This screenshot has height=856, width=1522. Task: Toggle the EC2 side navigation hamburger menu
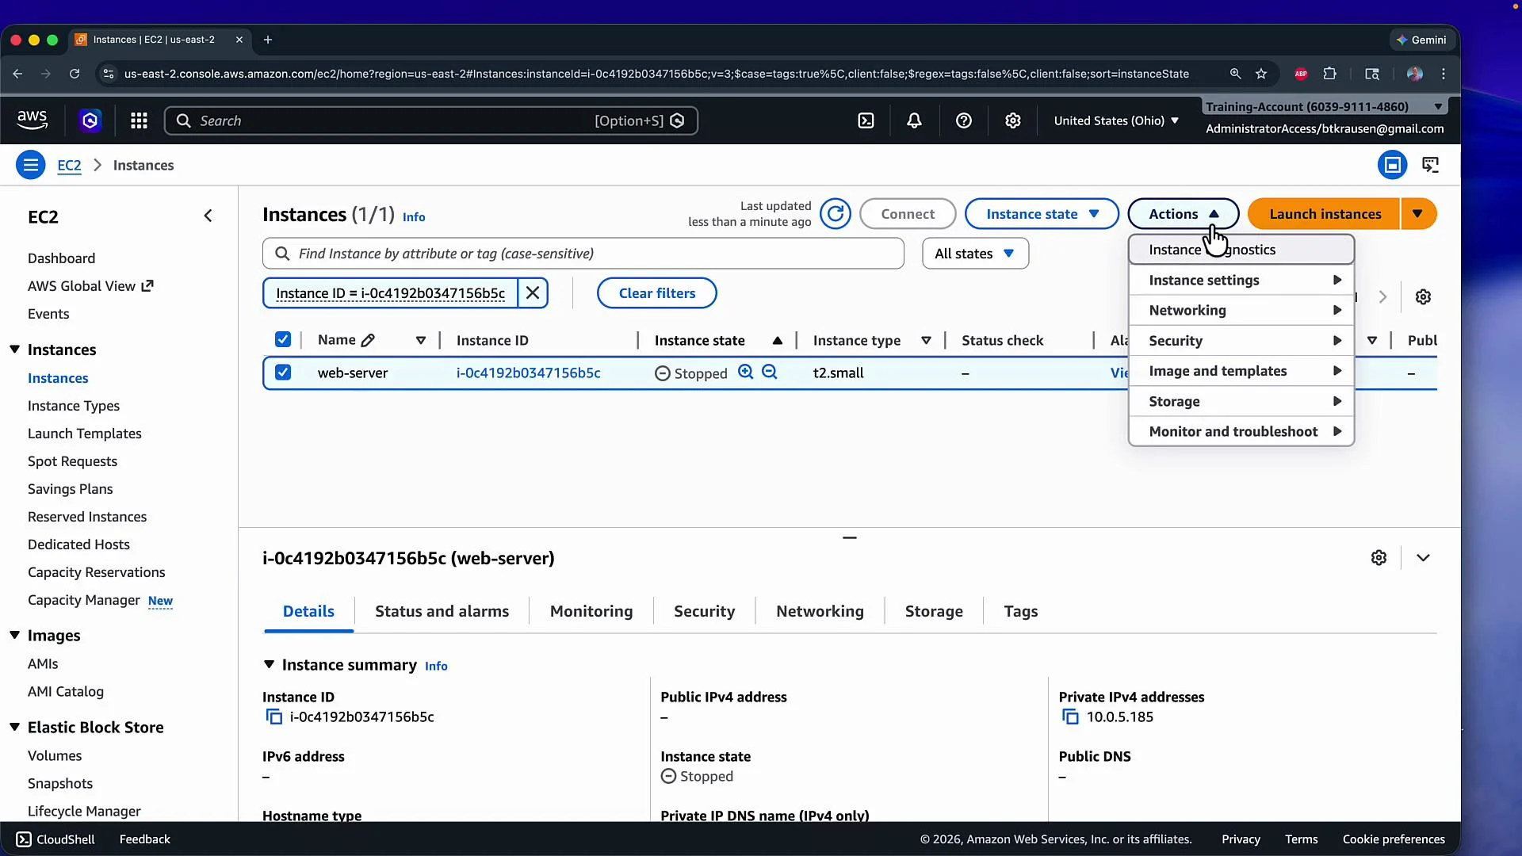(x=31, y=165)
